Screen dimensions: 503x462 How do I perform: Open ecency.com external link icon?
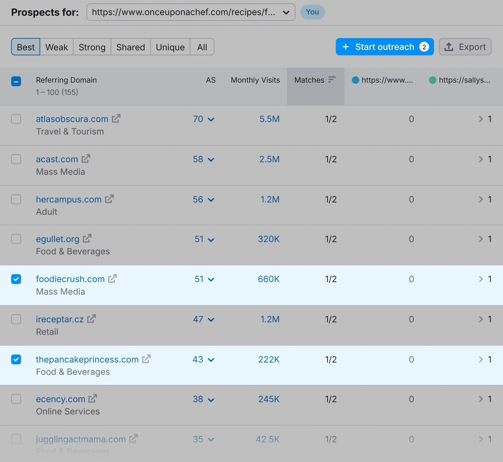(93, 399)
